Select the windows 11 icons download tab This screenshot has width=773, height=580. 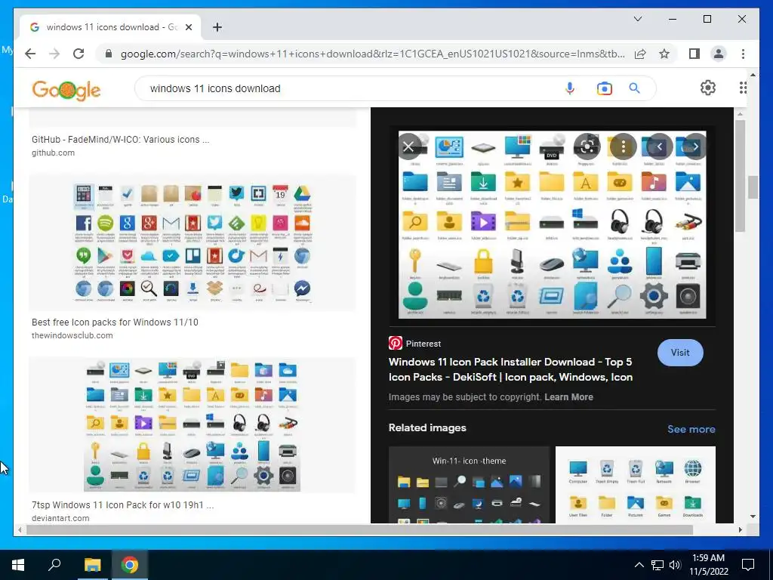point(110,27)
